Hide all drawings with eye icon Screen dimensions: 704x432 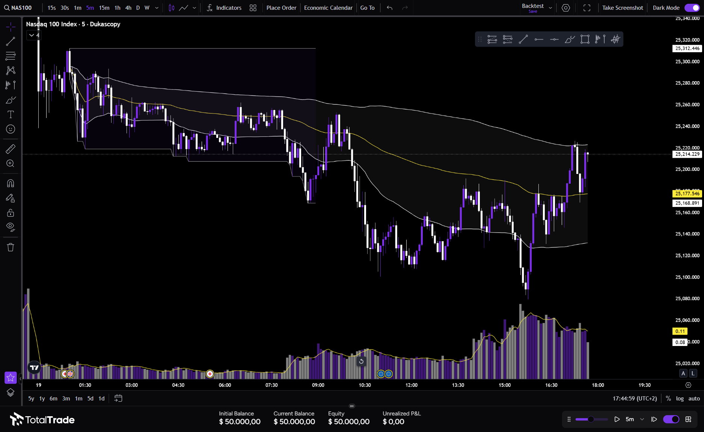tap(11, 227)
